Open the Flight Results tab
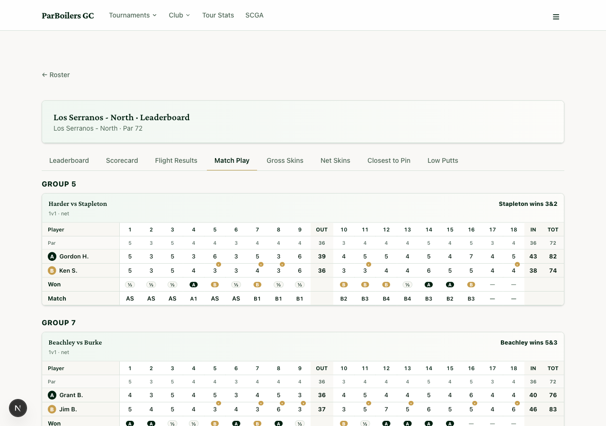606x426 pixels. (x=176, y=160)
